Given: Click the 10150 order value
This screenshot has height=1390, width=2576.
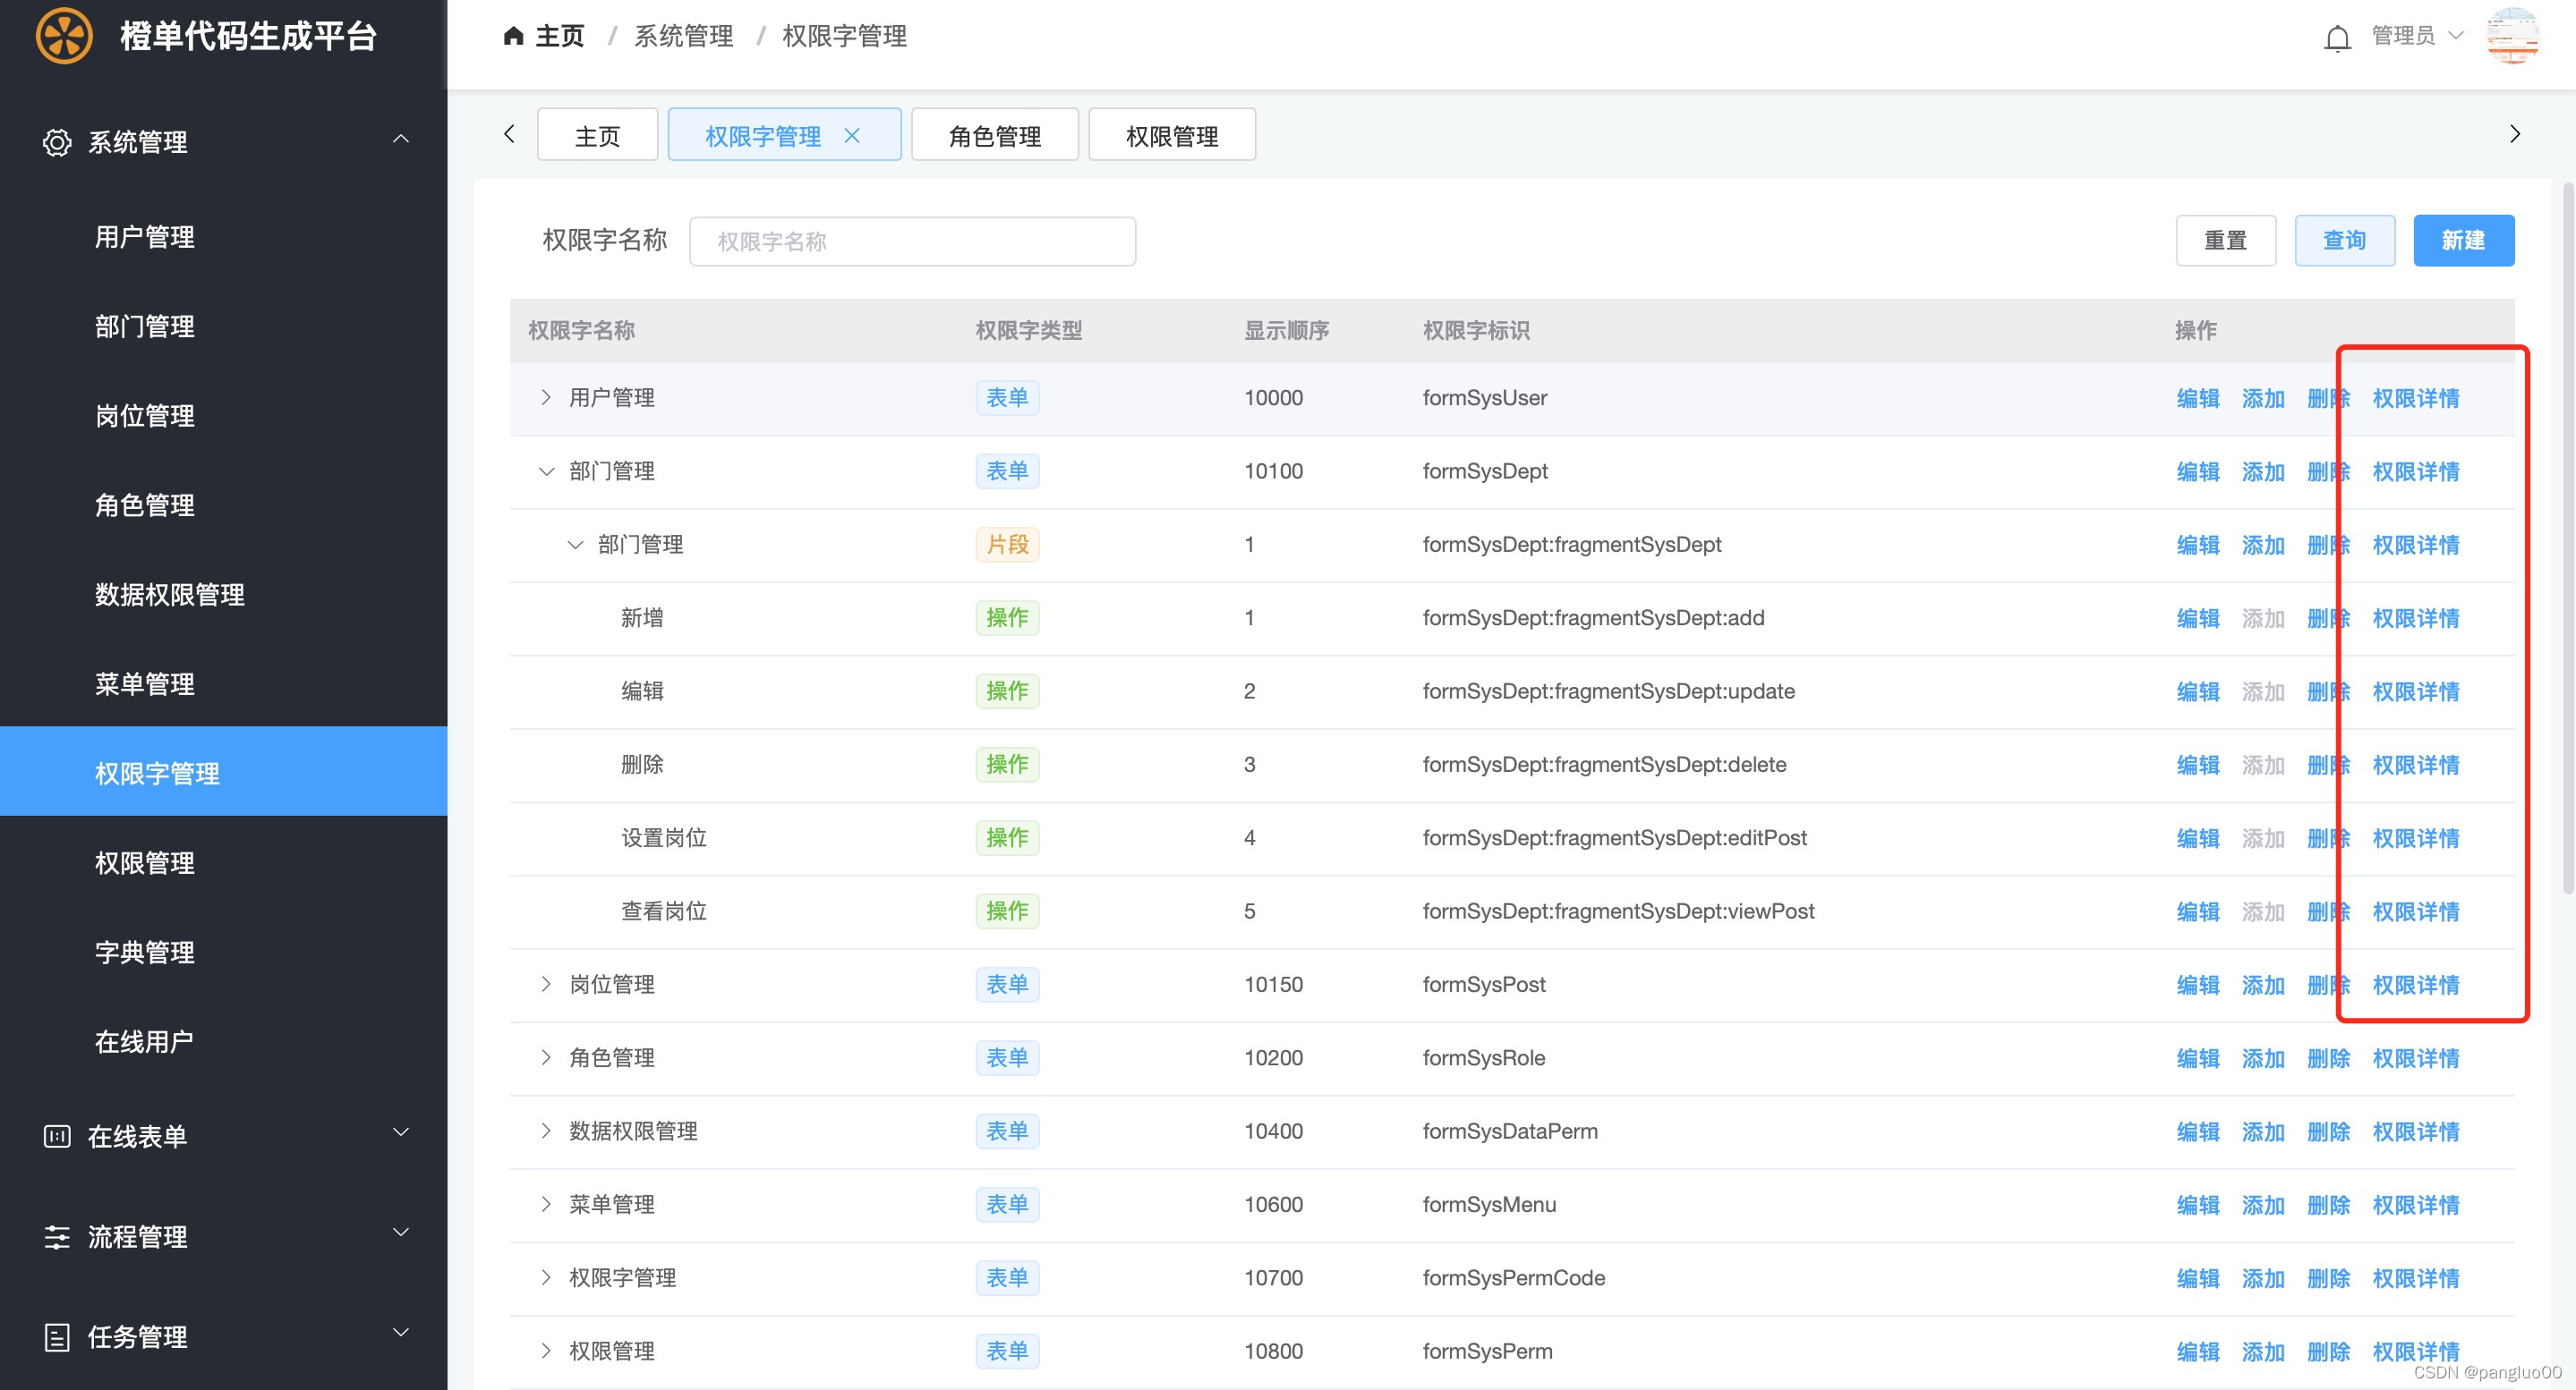Looking at the screenshot, I should (x=1273, y=984).
